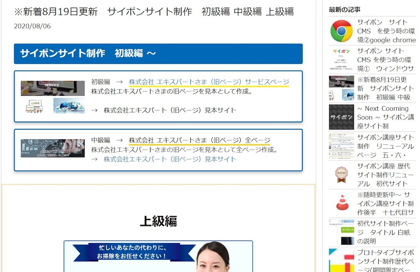Viewport: 420px width, 272px height.
Task: Click the traffic cone icon
Action: [x=342, y=203]
